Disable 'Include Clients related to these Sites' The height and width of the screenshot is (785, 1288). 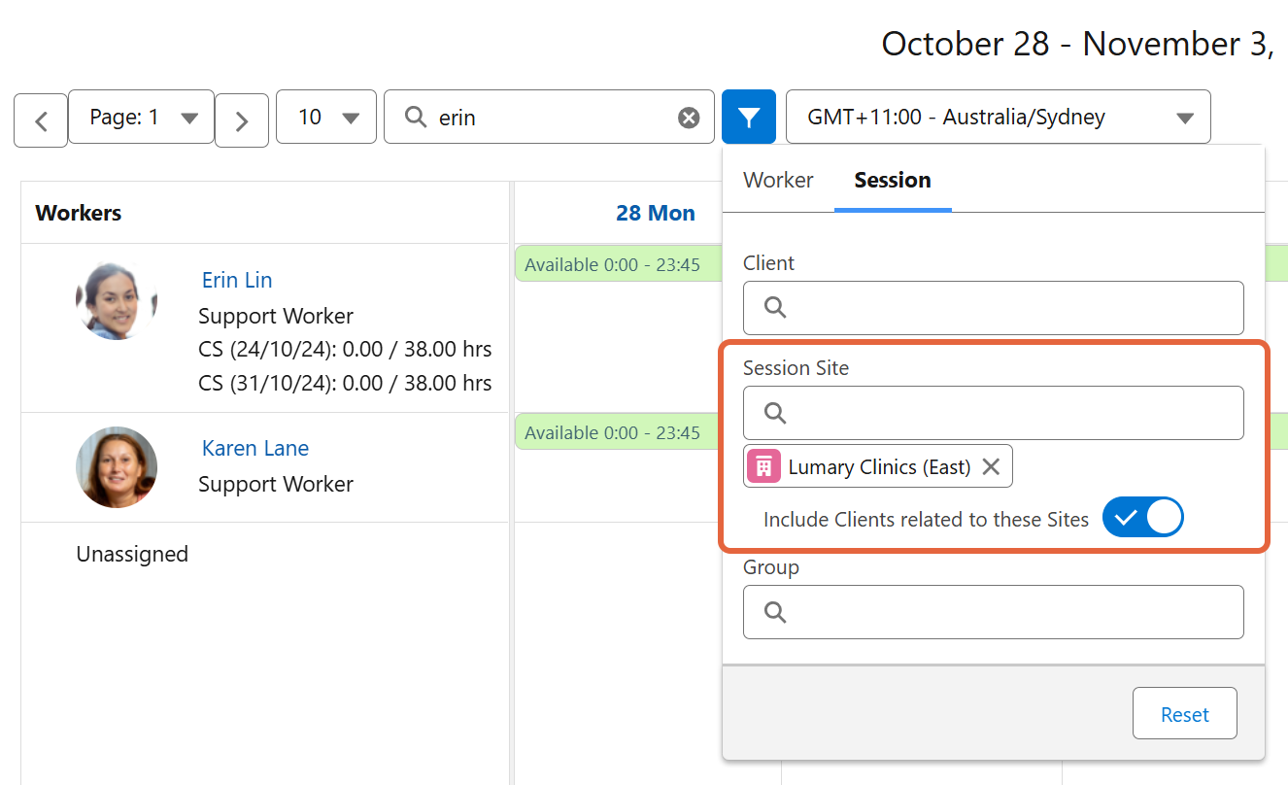coord(1143,517)
